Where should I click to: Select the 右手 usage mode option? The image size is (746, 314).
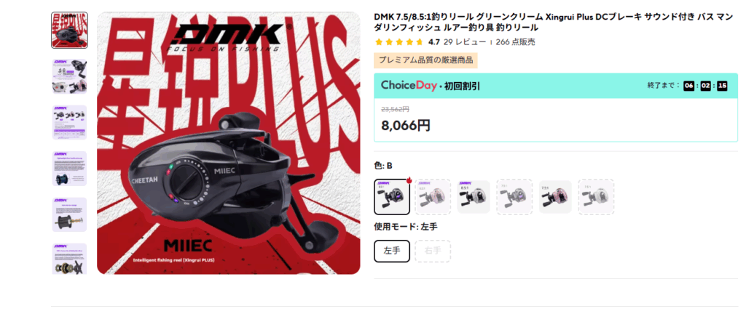pyautogui.click(x=433, y=251)
